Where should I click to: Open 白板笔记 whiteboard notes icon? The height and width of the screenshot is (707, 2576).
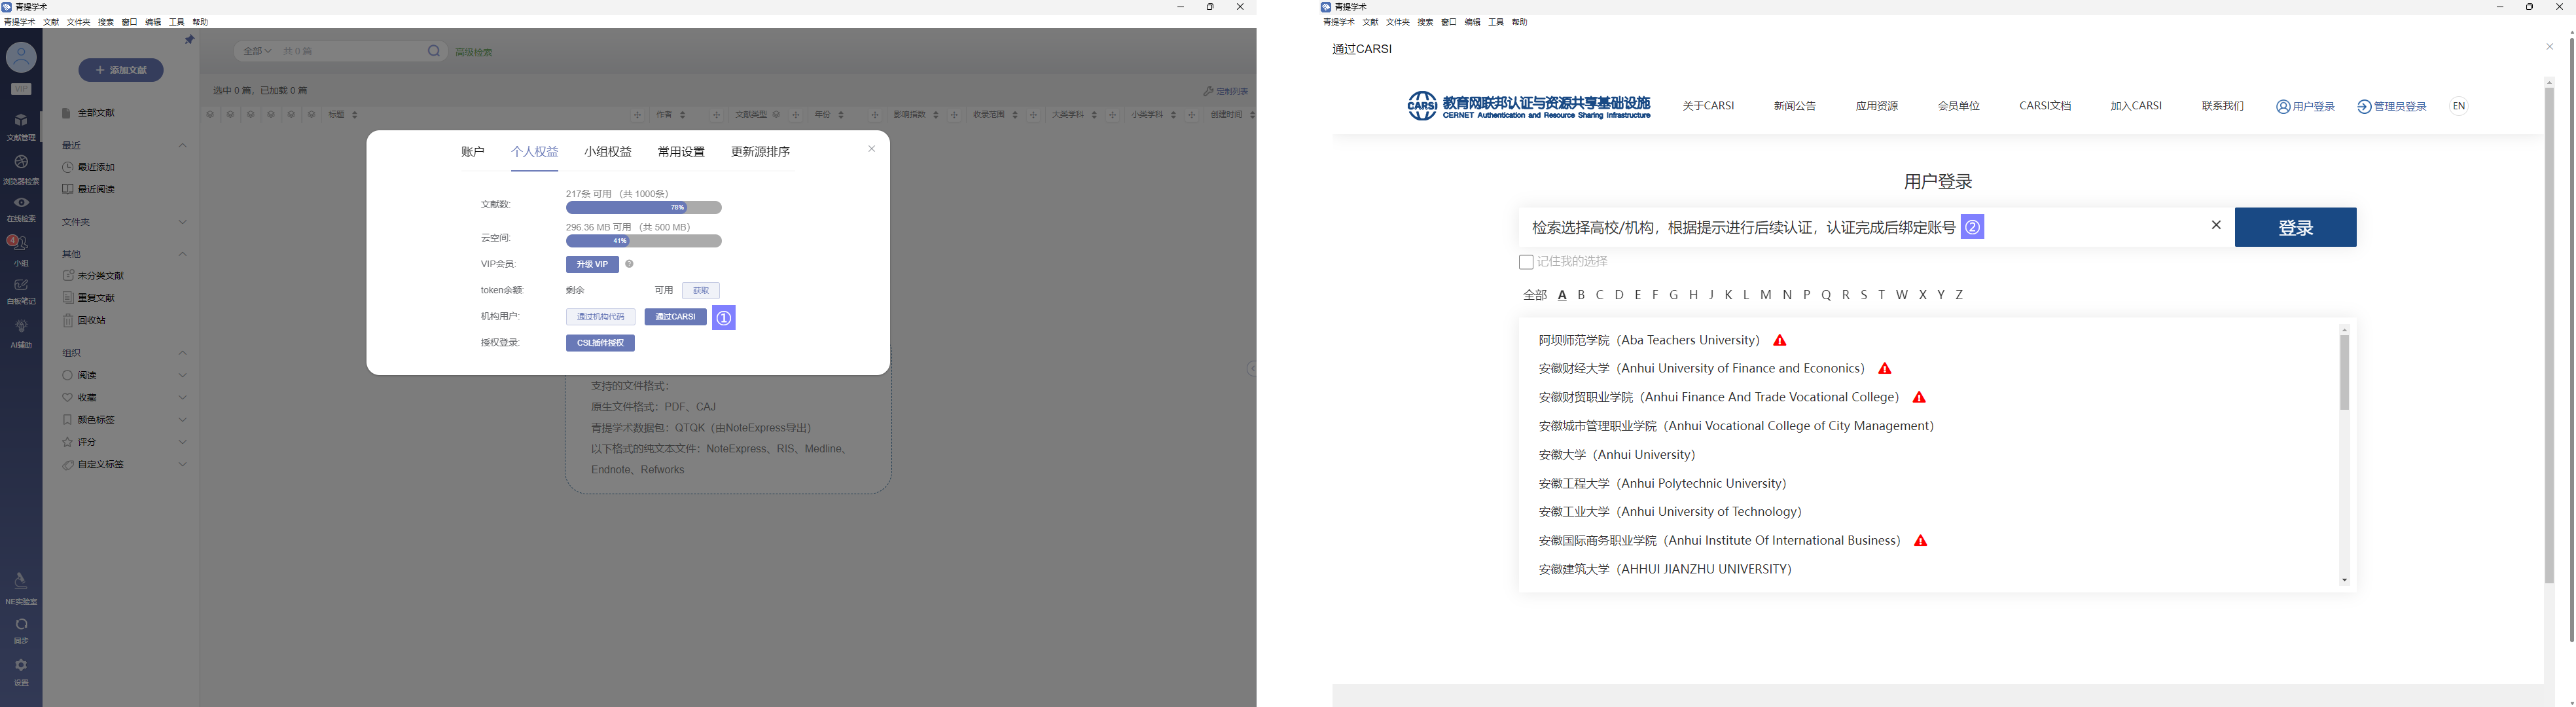(21, 286)
